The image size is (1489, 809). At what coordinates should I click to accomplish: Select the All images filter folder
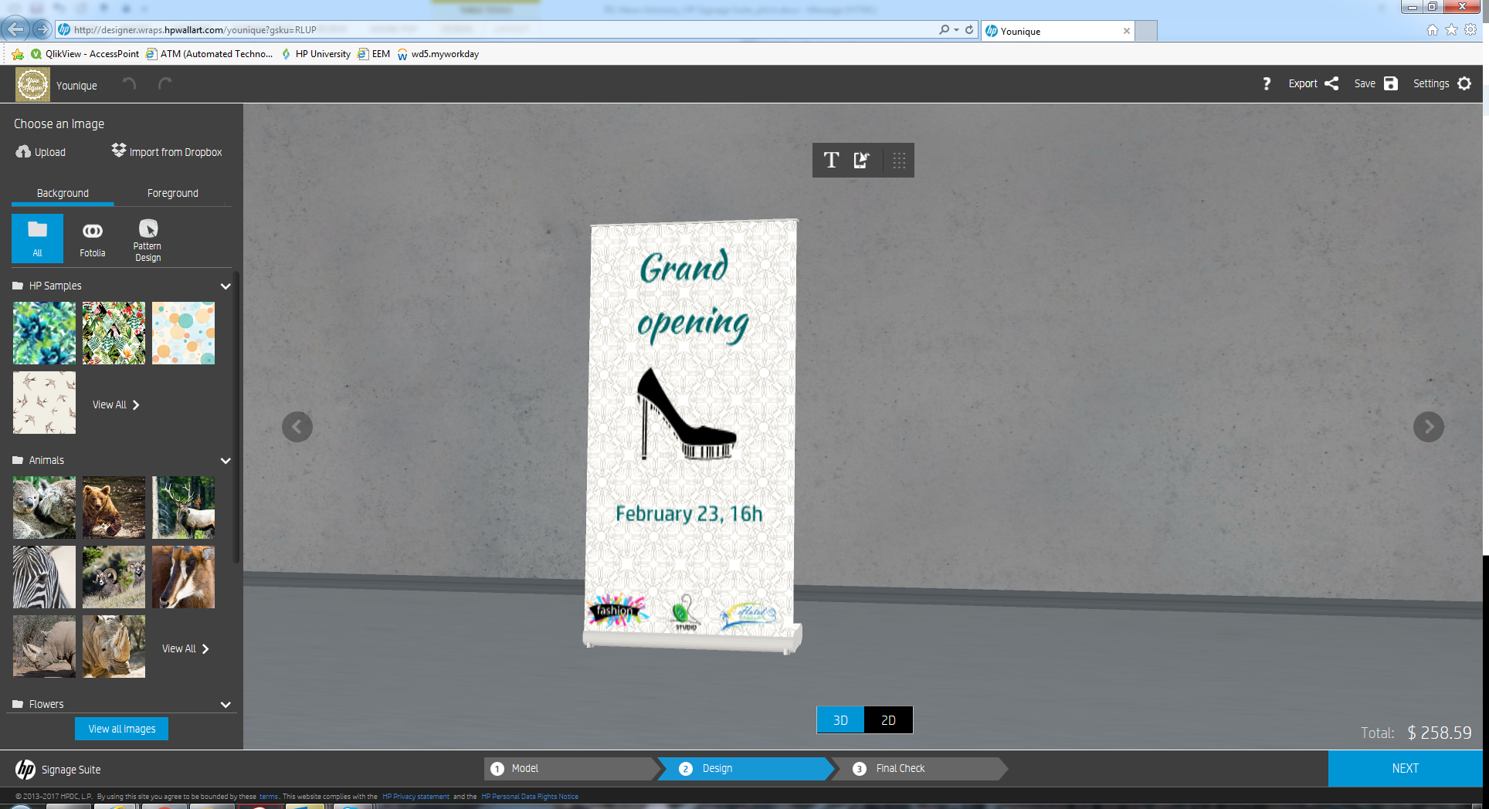click(x=37, y=238)
